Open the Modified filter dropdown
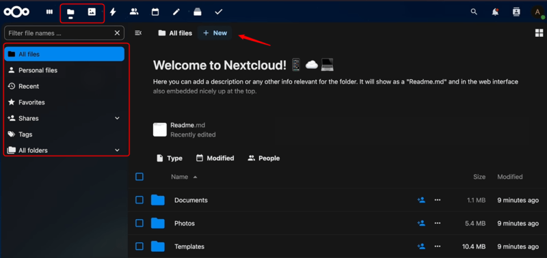This screenshot has height=258, width=547. point(215,158)
